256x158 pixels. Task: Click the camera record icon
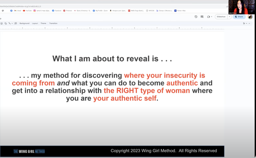tap(209, 17)
